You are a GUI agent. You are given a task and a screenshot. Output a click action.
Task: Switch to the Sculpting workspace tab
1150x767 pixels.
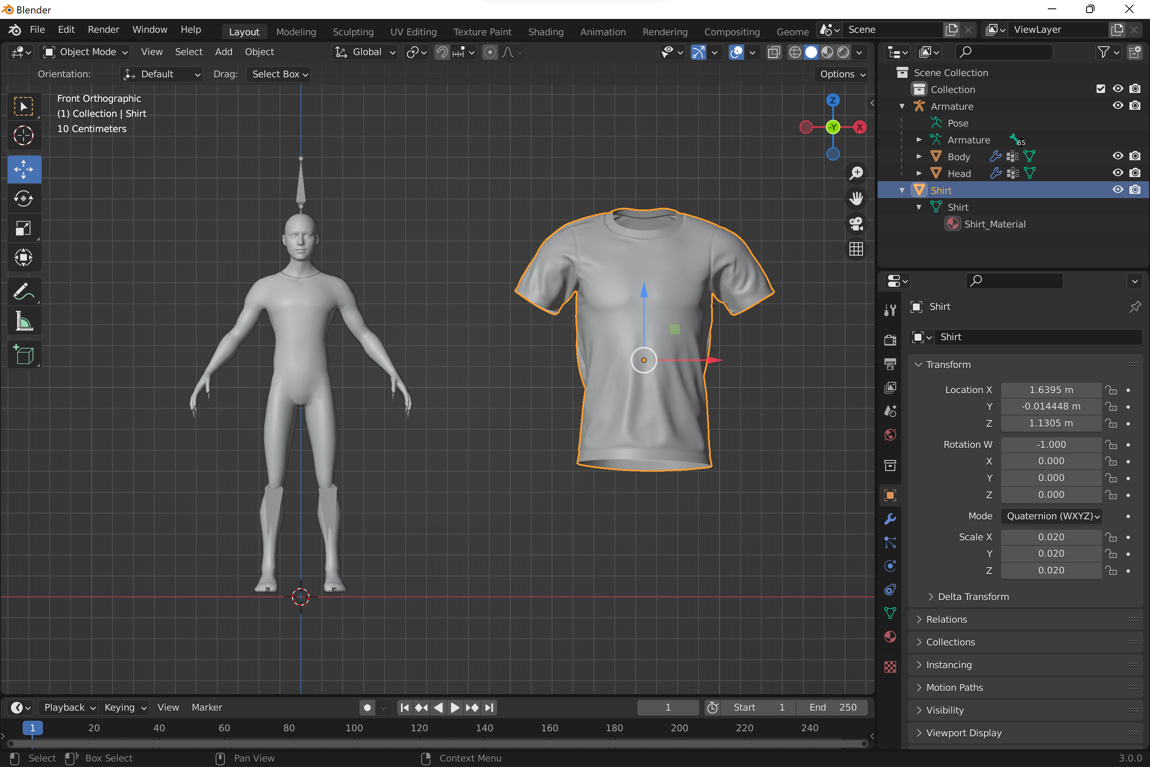pos(353,32)
